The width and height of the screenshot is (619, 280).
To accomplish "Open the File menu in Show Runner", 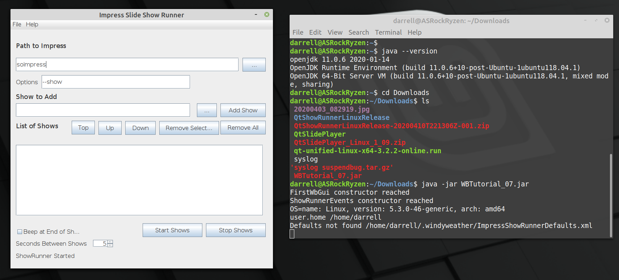I will click(17, 24).
